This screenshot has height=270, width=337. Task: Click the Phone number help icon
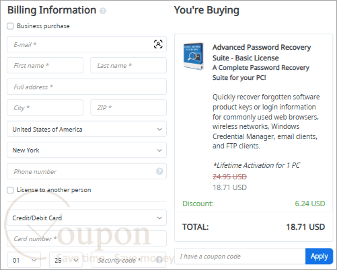click(x=159, y=171)
